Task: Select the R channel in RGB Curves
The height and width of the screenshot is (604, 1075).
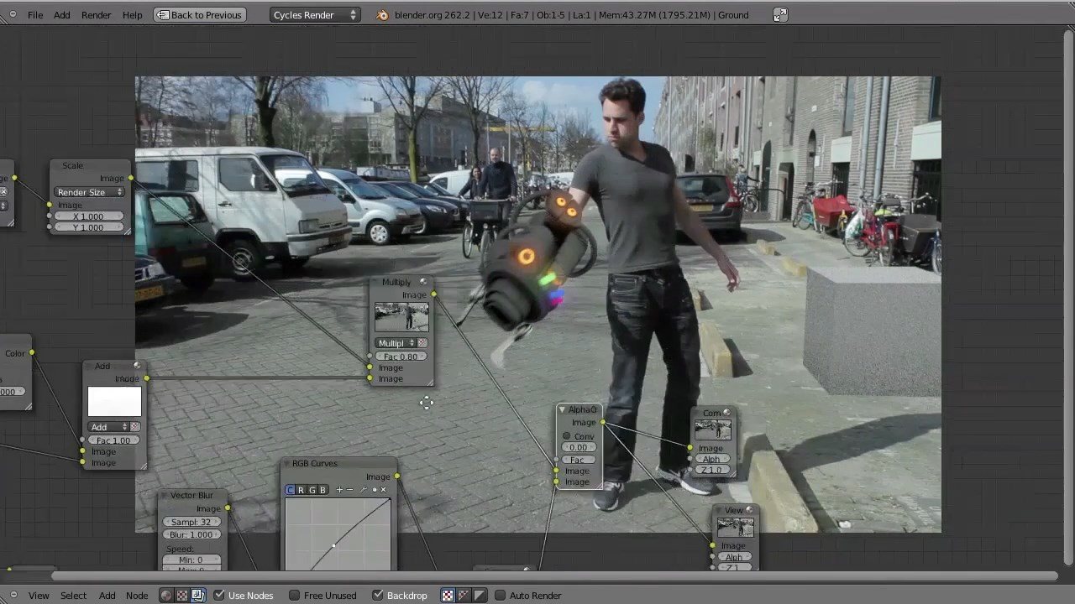Action: [301, 490]
